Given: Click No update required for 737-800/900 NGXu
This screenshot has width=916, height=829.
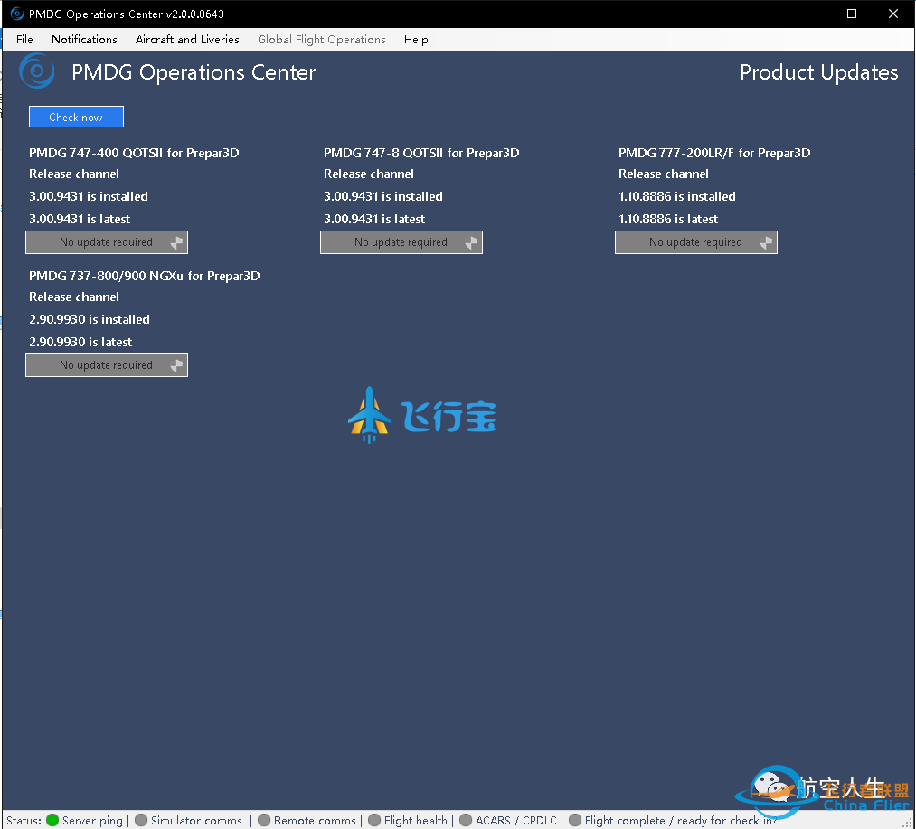Looking at the screenshot, I should coord(107,365).
